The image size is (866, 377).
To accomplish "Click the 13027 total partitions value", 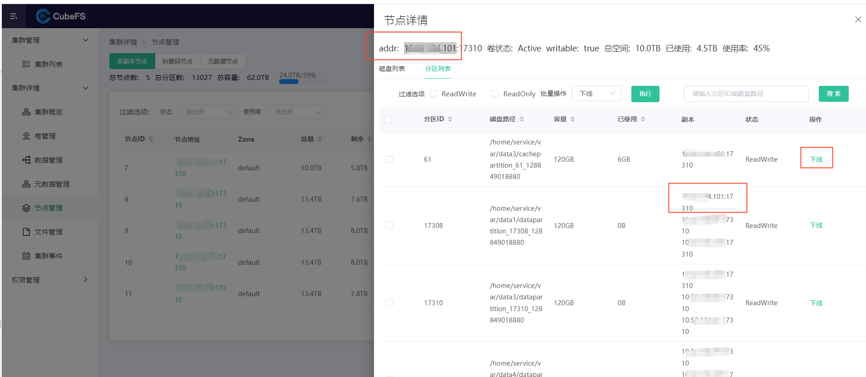I will (202, 77).
